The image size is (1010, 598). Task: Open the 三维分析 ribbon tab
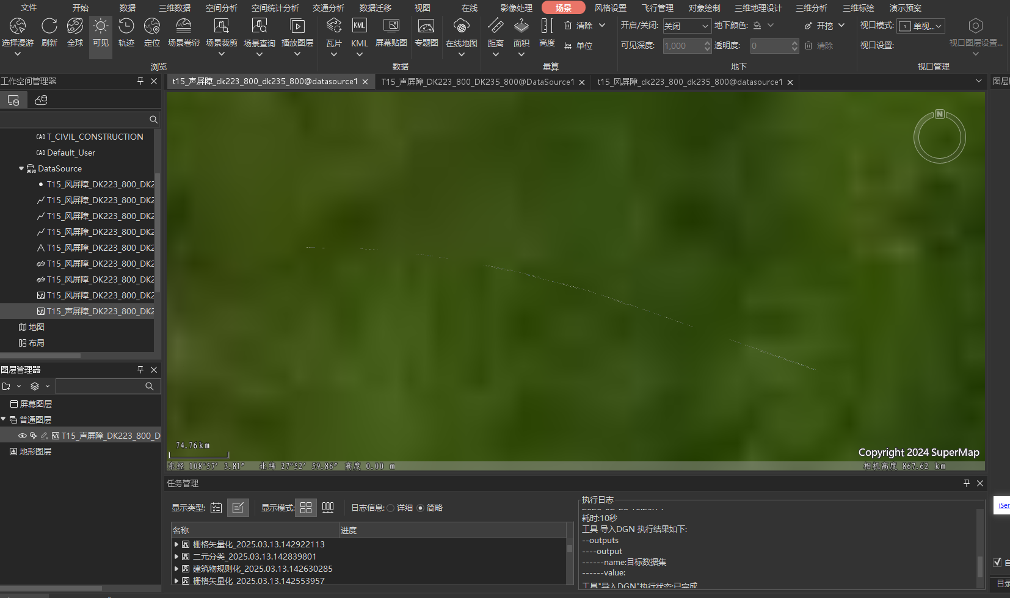[811, 8]
